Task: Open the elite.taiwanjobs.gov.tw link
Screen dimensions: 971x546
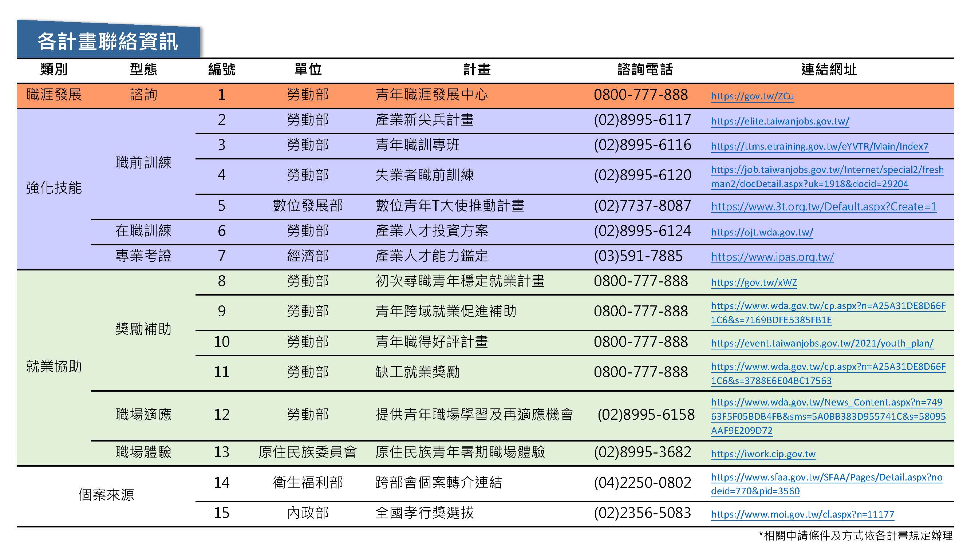Action: (779, 121)
